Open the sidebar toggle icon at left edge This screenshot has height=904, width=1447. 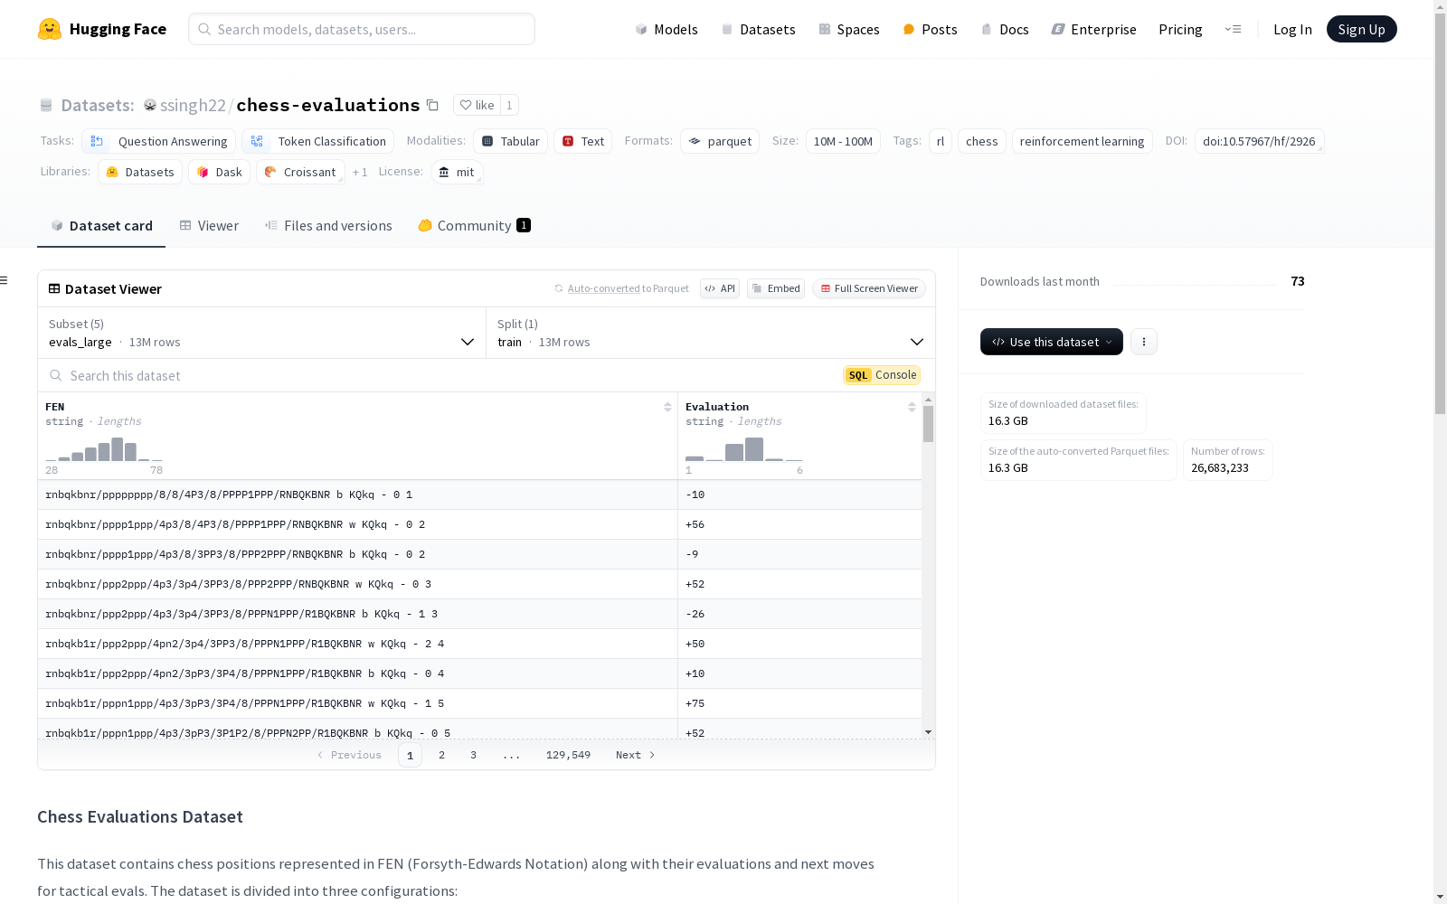(x=5, y=280)
